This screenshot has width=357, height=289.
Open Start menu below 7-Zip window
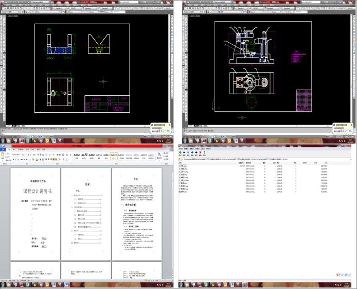click(x=181, y=285)
